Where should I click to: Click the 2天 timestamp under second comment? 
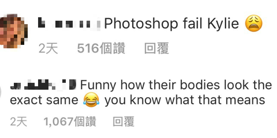19,121
